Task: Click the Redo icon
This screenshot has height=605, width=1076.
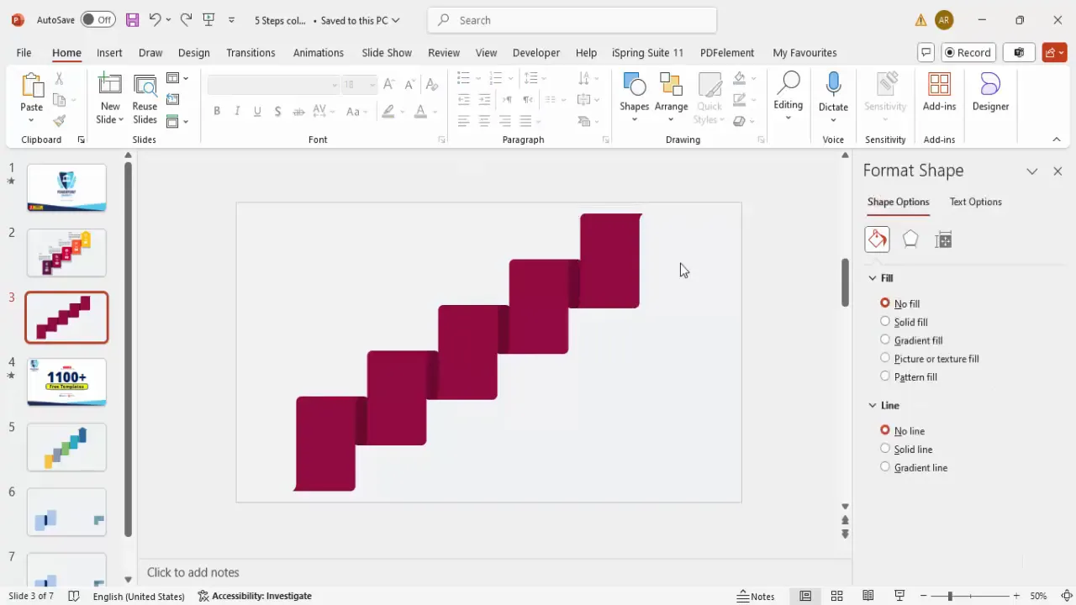Action: point(186,19)
